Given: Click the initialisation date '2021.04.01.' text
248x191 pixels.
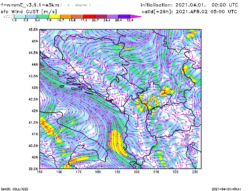Looking at the screenshot, I should coord(191,5).
